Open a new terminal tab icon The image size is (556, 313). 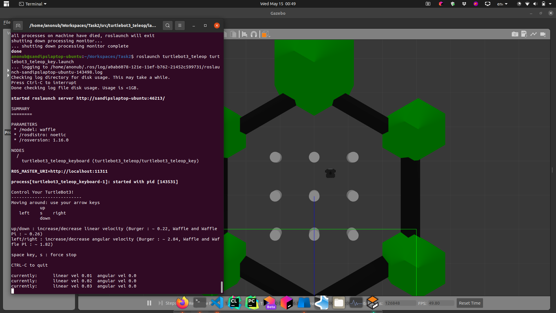pos(18,26)
